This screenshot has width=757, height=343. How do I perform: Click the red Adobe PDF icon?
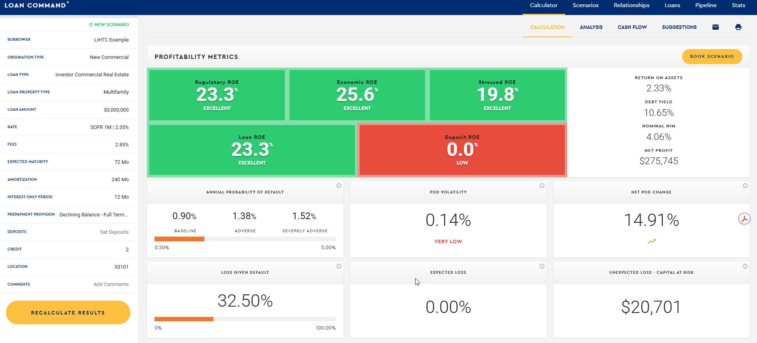(744, 219)
